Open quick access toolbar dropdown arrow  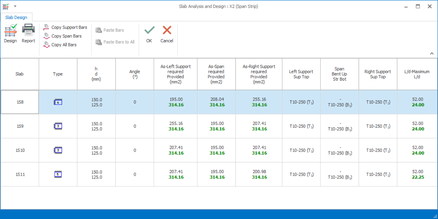15,6
